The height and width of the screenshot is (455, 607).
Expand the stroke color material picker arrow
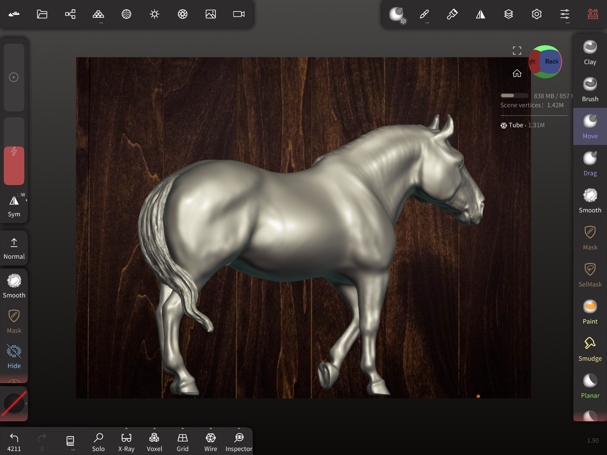(27, 404)
